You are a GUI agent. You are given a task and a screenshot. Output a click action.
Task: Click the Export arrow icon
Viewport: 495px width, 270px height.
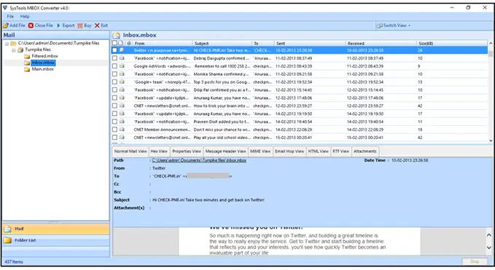pyautogui.click(x=58, y=25)
